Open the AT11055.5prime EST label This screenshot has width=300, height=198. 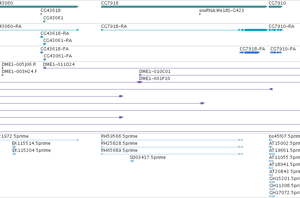284,157
